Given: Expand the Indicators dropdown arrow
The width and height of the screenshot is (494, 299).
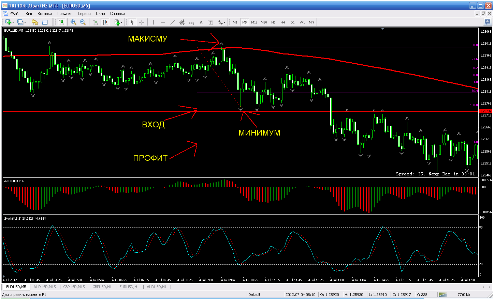Looking at the screenshot, I should tap(122, 22).
